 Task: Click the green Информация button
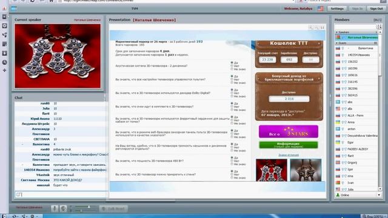(289, 145)
